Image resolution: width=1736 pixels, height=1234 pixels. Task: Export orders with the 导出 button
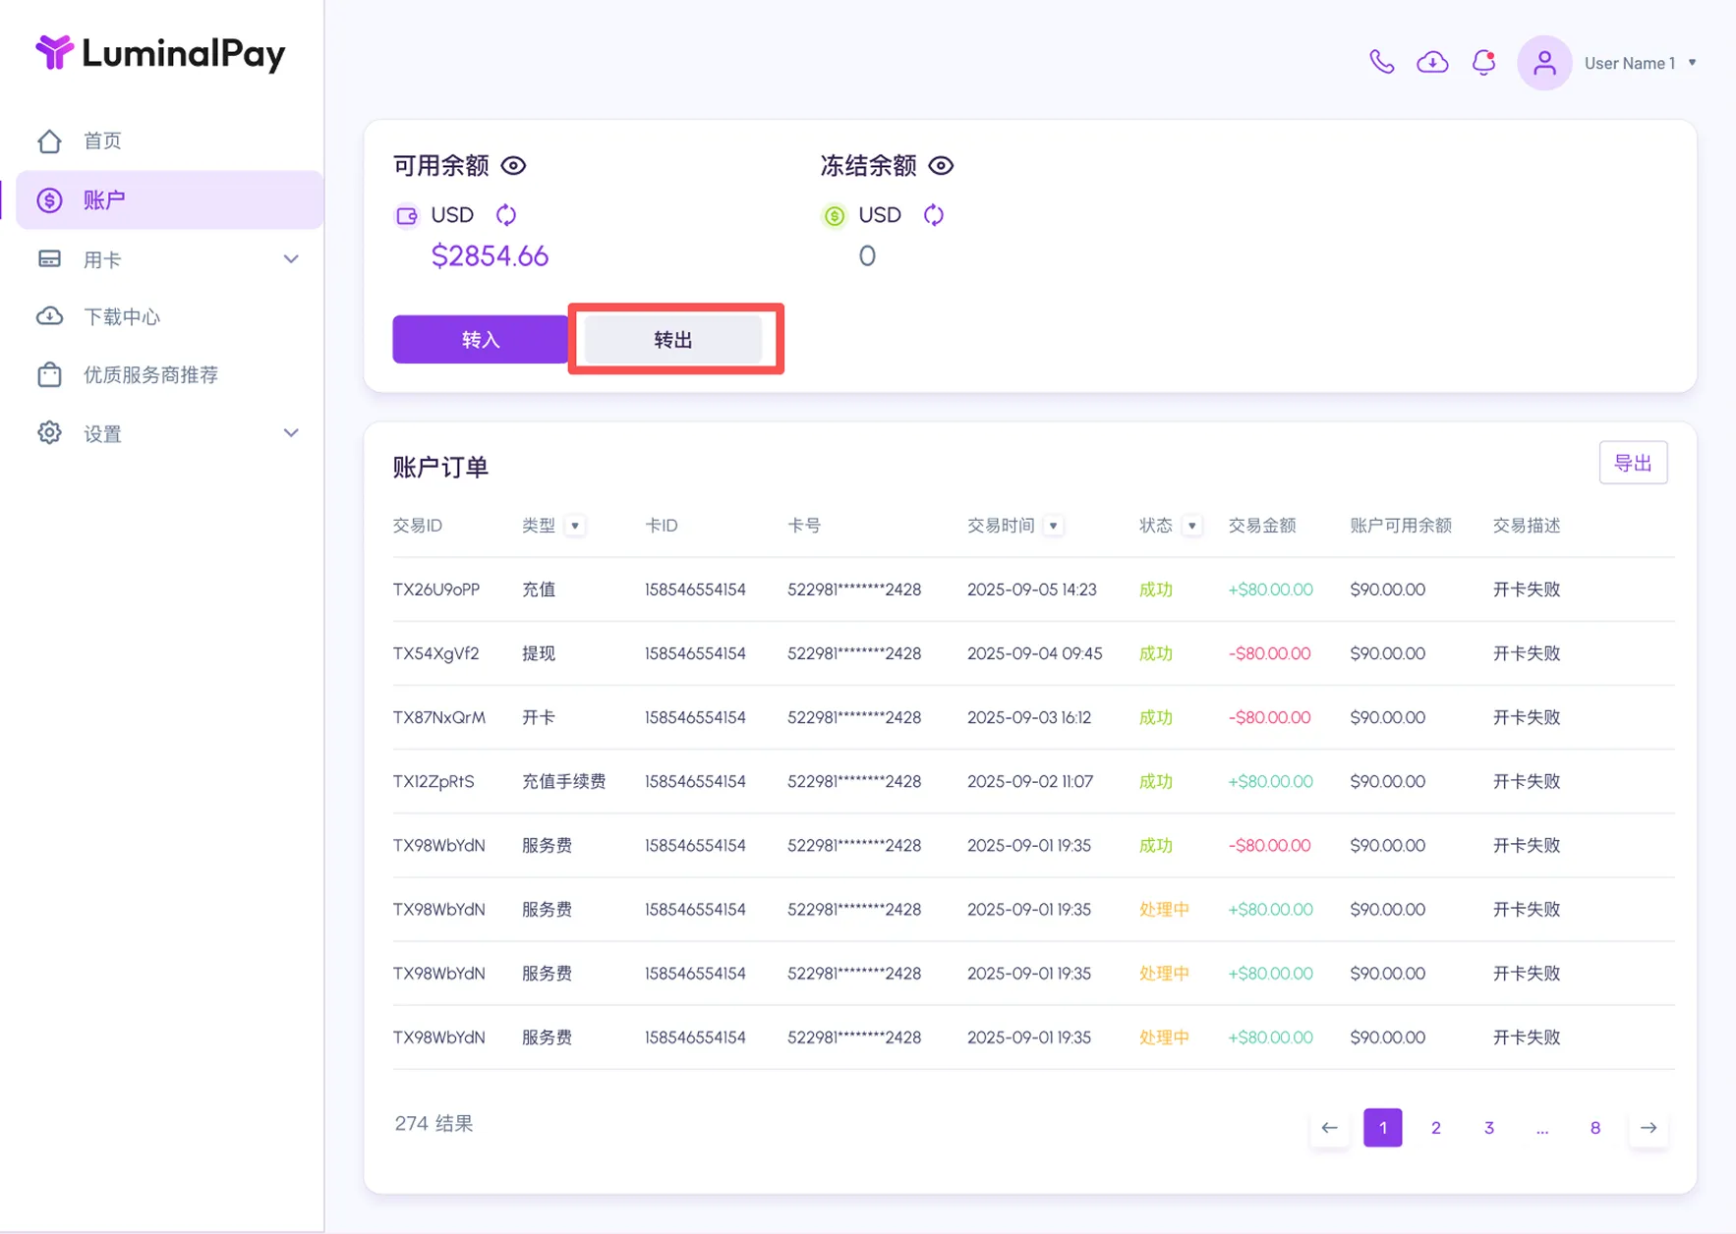(x=1633, y=463)
